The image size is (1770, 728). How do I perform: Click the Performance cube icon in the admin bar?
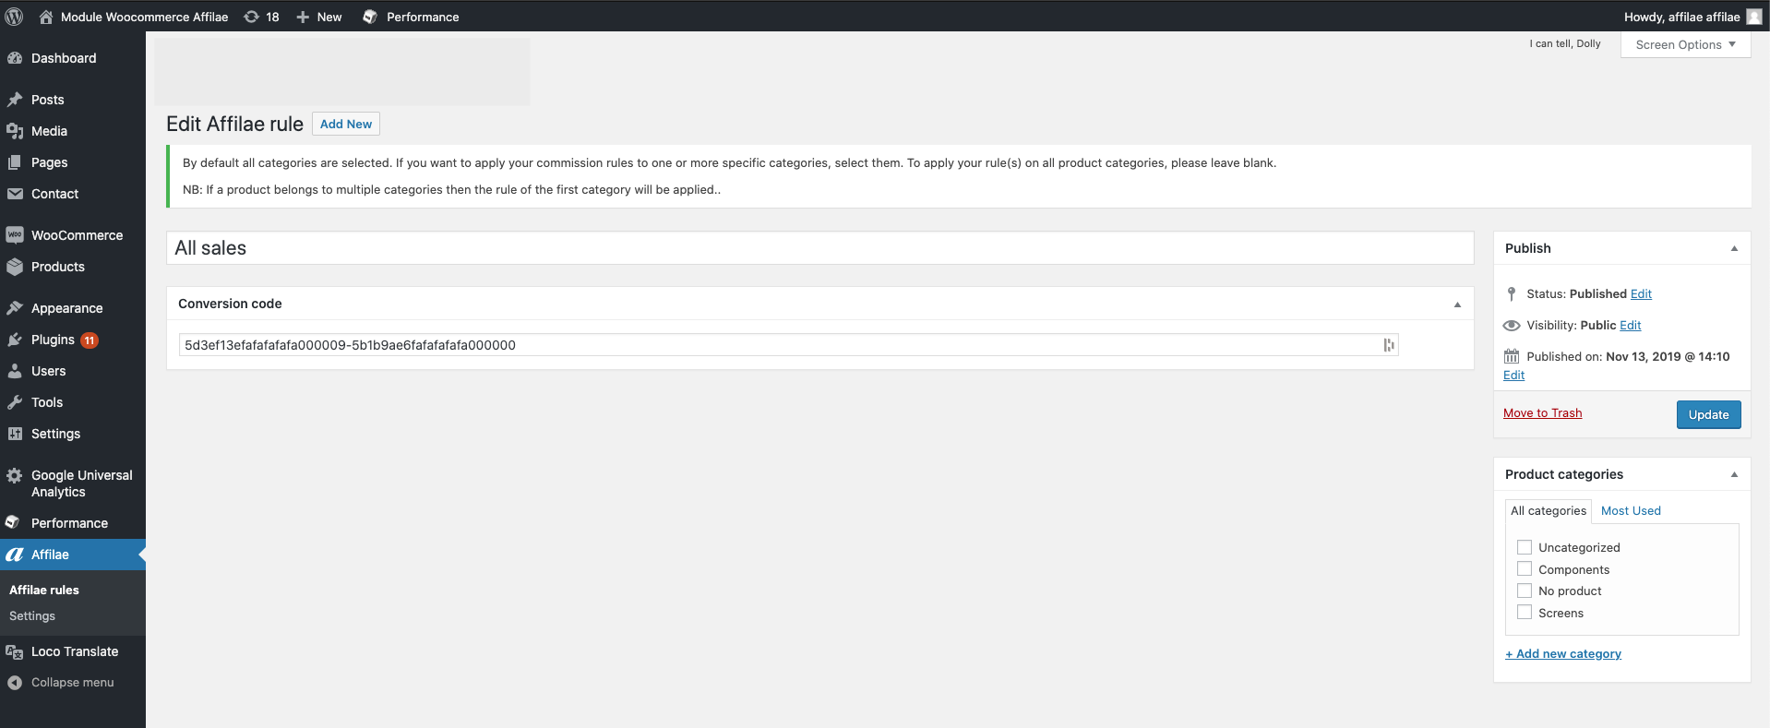coord(370,17)
